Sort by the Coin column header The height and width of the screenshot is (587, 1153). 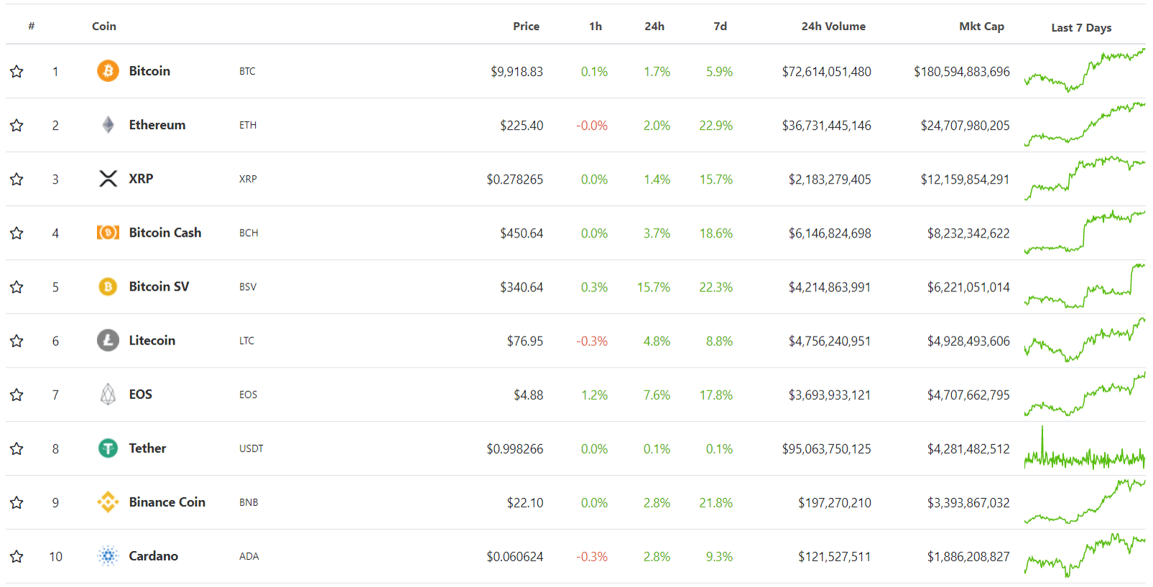click(x=104, y=26)
